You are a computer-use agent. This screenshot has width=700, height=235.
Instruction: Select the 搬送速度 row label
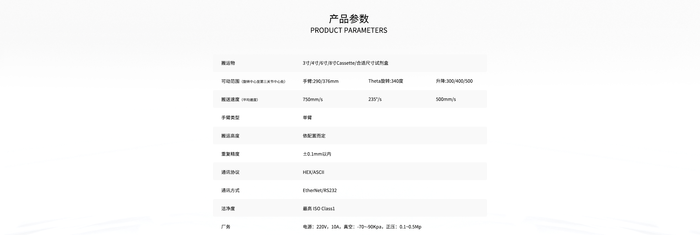point(230,99)
